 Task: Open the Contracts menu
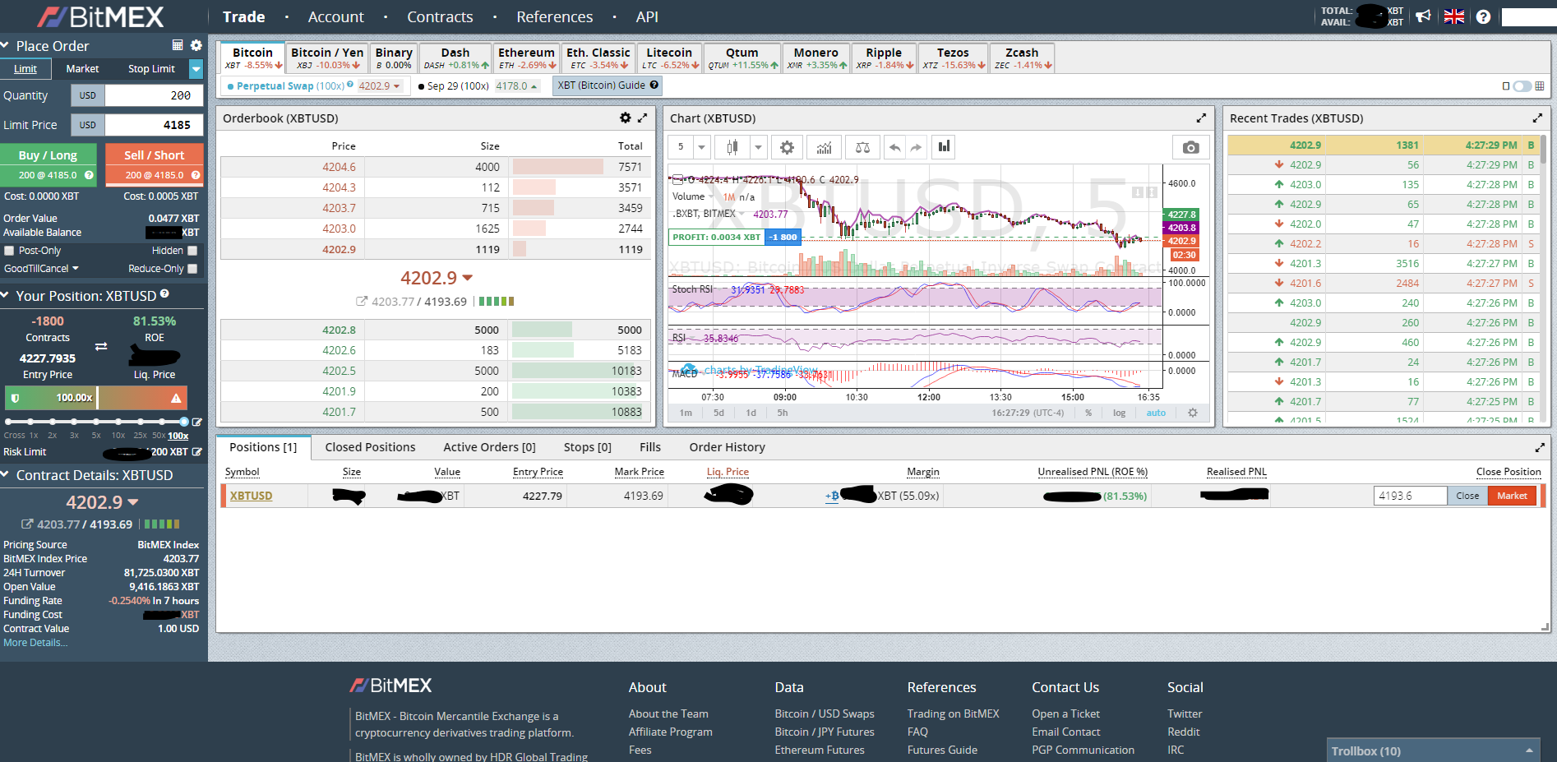click(440, 17)
